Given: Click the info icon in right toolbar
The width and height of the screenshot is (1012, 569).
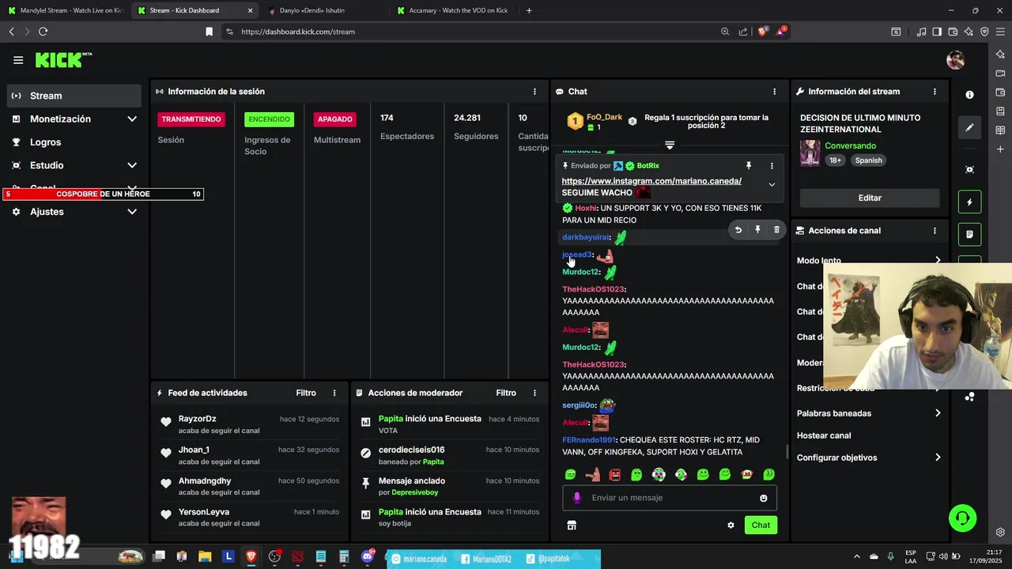Looking at the screenshot, I should coord(969,94).
